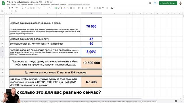Select the age cell showing 47
Screen dimensions: 184x103
coord(91,39)
